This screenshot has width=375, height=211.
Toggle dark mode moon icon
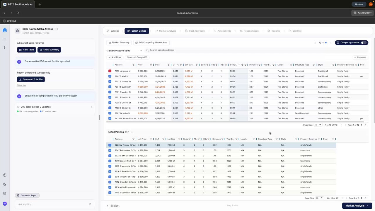pos(4,184)
